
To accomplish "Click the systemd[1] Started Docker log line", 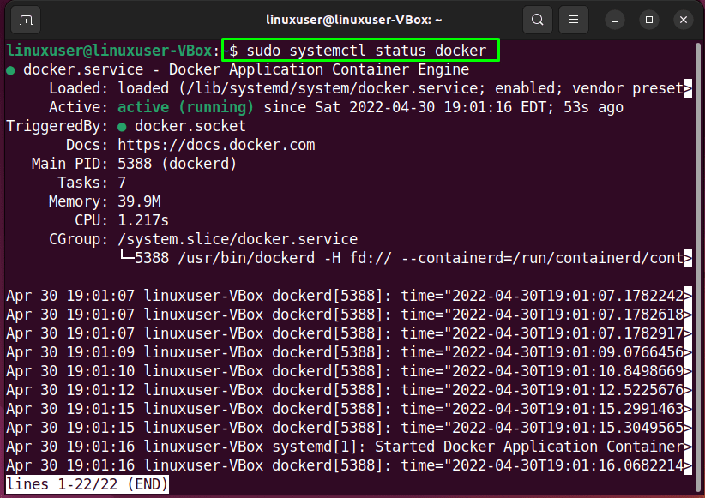I will click(349, 447).
